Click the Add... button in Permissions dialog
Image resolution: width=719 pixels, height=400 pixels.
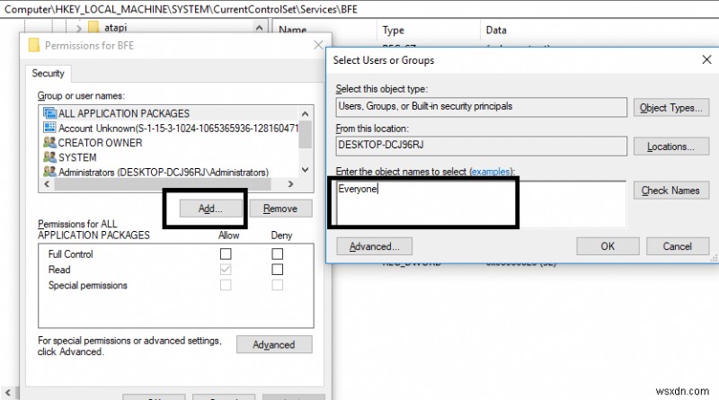tap(210, 209)
